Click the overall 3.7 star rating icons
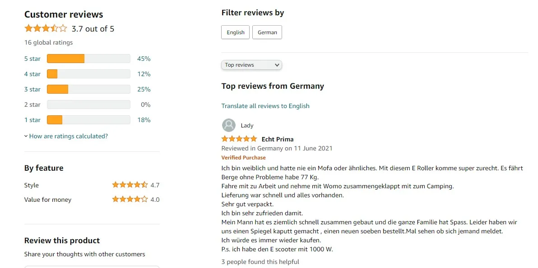Image resolution: width=538 pixels, height=268 pixels. pos(46,29)
